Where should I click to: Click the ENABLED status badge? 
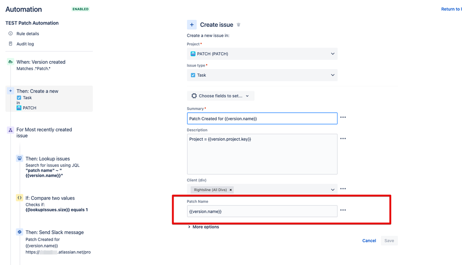click(x=81, y=9)
